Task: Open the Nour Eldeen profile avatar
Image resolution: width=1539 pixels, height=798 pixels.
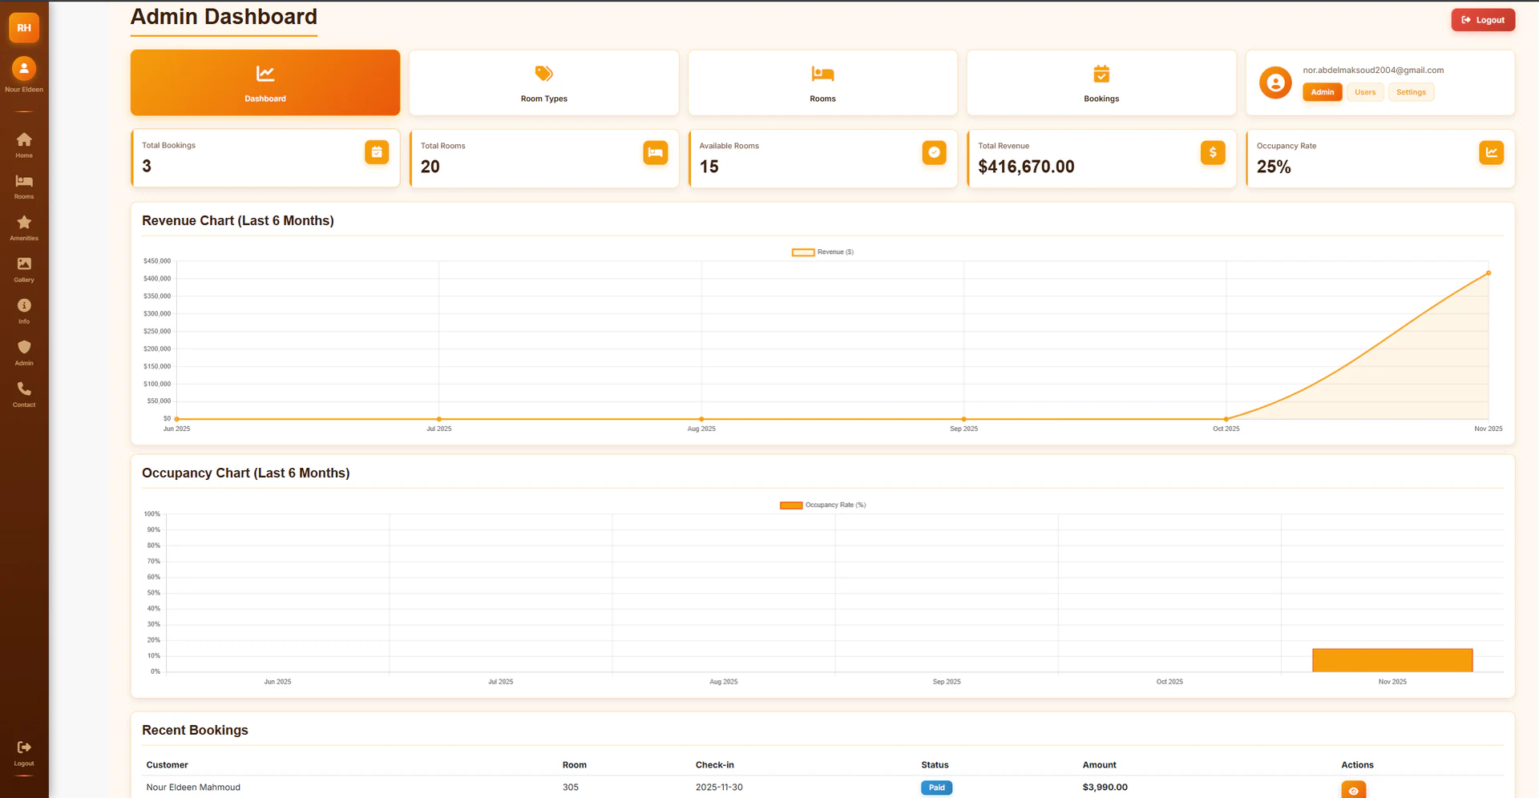Action: (24, 68)
